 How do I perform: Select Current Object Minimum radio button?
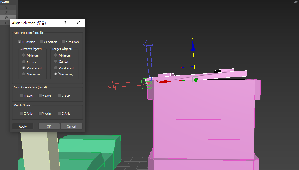pos(23,55)
